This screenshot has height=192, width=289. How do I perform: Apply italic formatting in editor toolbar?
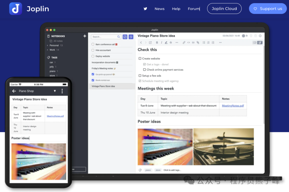coord(161,42)
